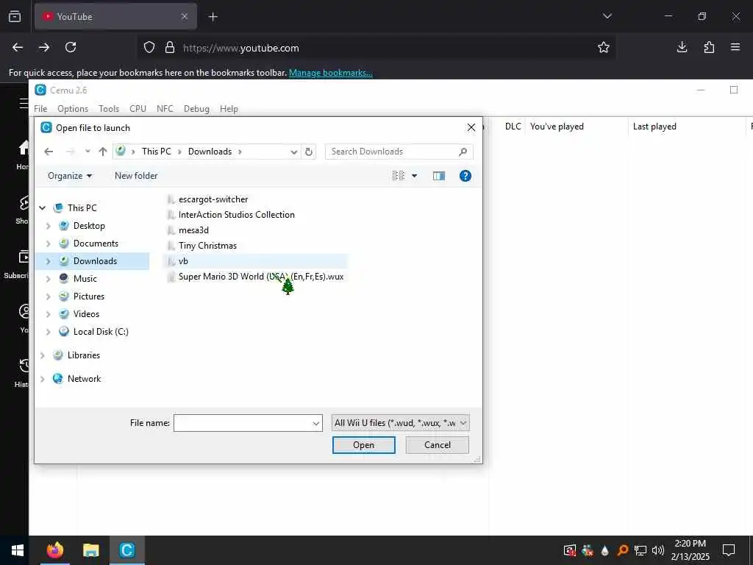Open the Organize dropdown menu

[70, 176]
